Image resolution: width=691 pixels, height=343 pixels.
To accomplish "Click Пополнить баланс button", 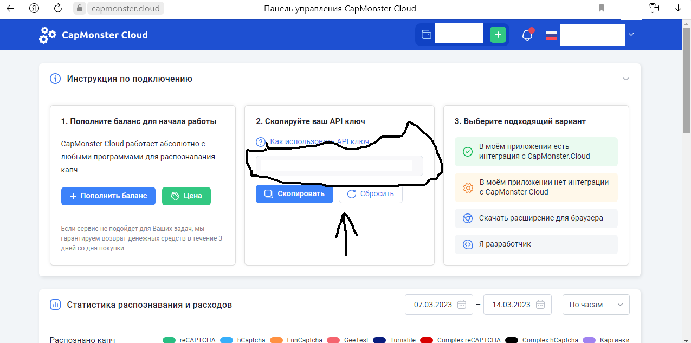I will 108,196.
